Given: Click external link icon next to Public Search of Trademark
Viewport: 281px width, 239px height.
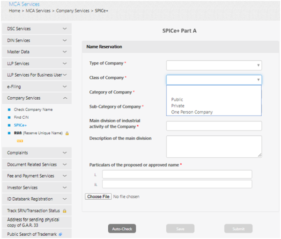Looking at the screenshot, I should click(x=60, y=234).
